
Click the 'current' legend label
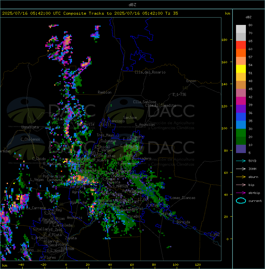pos(255,201)
